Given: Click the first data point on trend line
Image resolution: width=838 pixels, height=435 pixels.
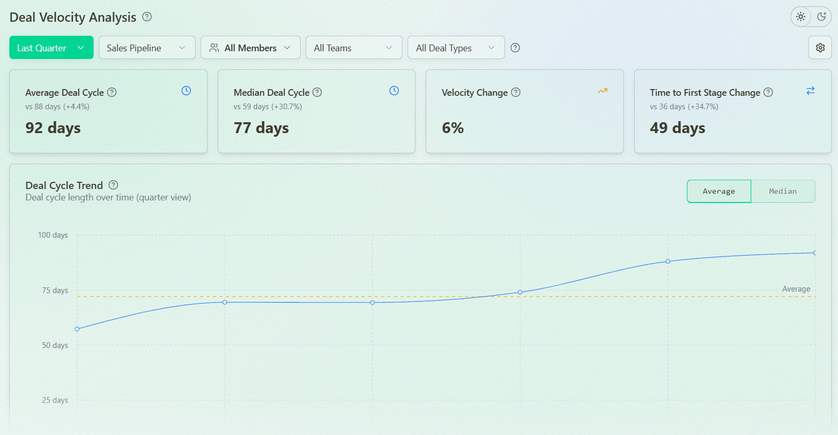Looking at the screenshot, I should [77, 329].
